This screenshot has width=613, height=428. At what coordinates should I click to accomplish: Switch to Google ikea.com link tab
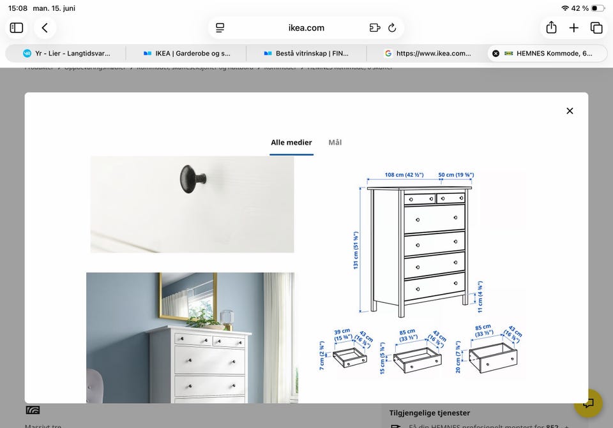point(427,54)
